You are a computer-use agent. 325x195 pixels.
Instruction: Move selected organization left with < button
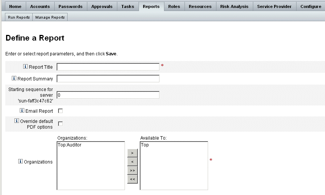point(132,162)
